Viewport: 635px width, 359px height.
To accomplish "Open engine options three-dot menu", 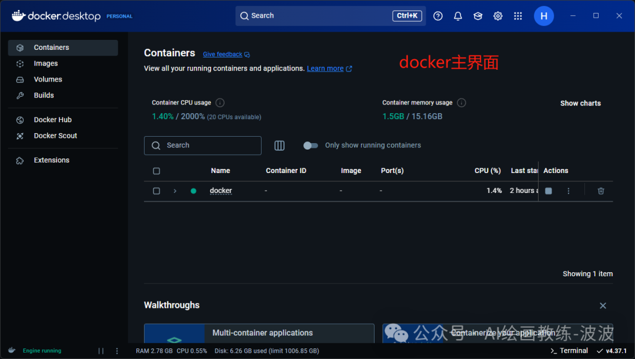I will pyautogui.click(x=117, y=351).
